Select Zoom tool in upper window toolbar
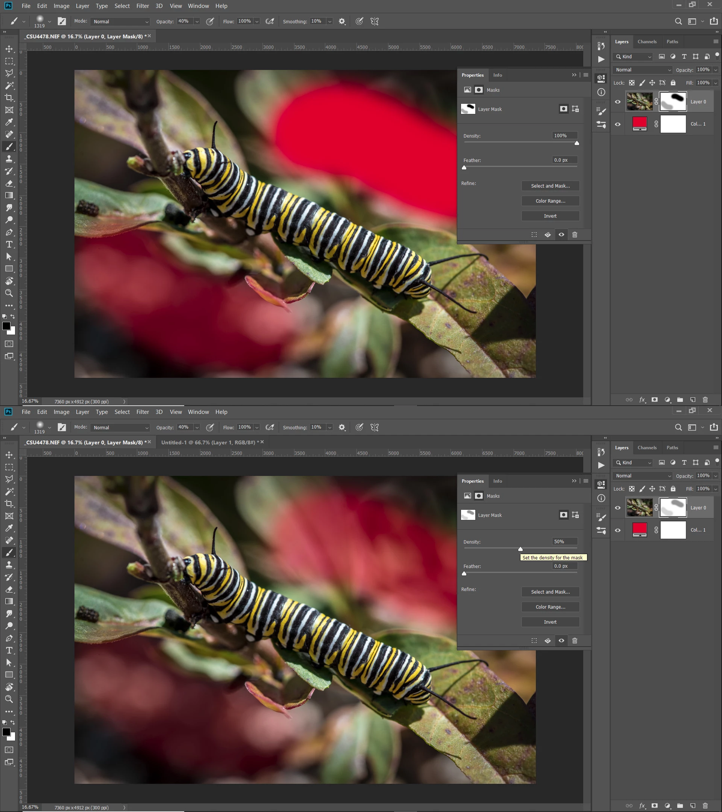Image resolution: width=722 pixels, height=812 pixels. pyautogui.click(x=9, y=293)
